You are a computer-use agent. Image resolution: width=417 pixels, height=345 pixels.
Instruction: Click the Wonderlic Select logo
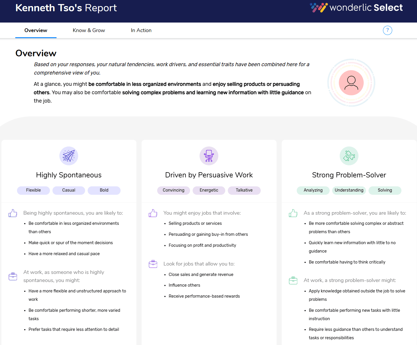(356, 8)
